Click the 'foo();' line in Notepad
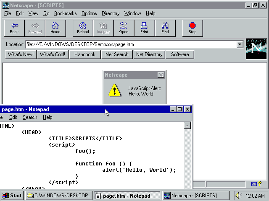269x201 pixels. [x=85, y=151]
